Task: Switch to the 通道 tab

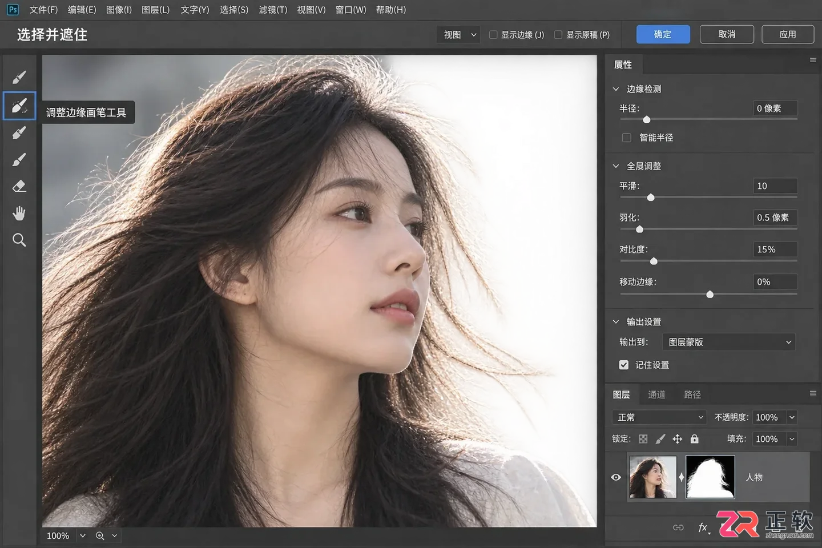Action: pos(656,394)
